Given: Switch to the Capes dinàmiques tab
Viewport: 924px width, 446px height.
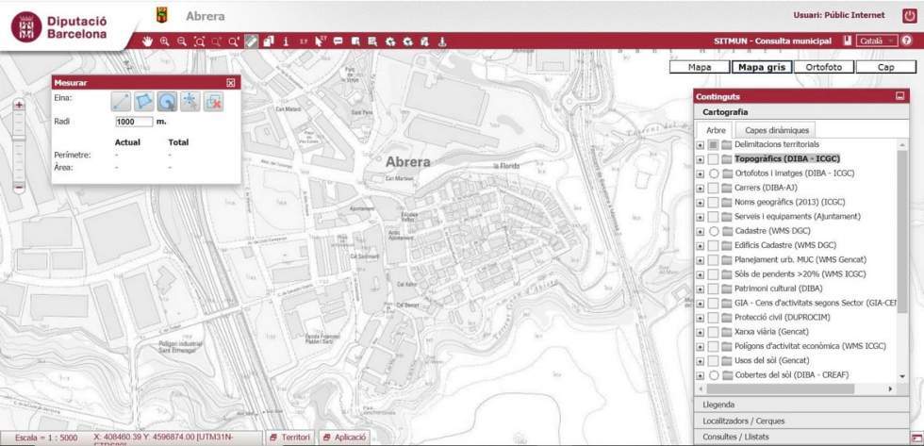Looking at the screenshot, I should coord(776,130).
